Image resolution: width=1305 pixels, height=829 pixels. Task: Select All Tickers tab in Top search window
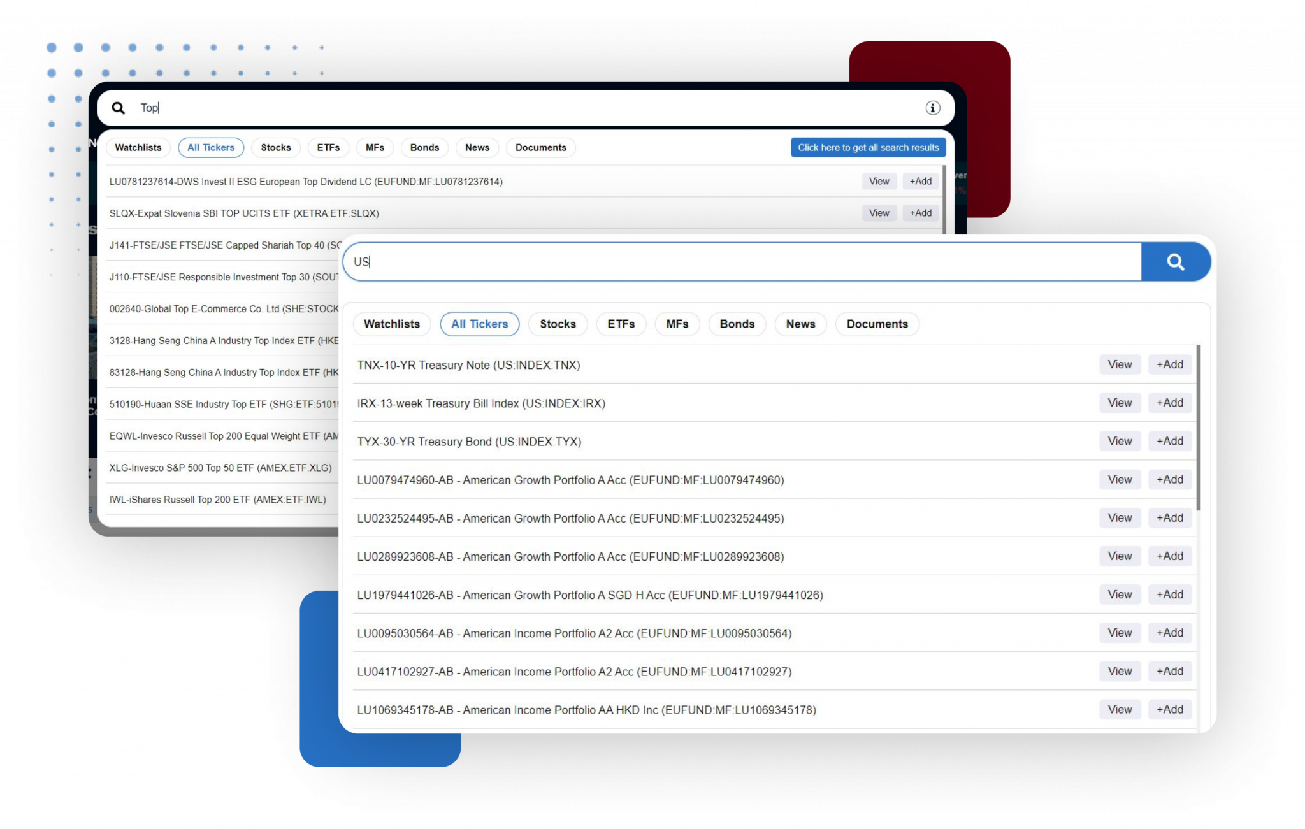(x=211, y=147)
